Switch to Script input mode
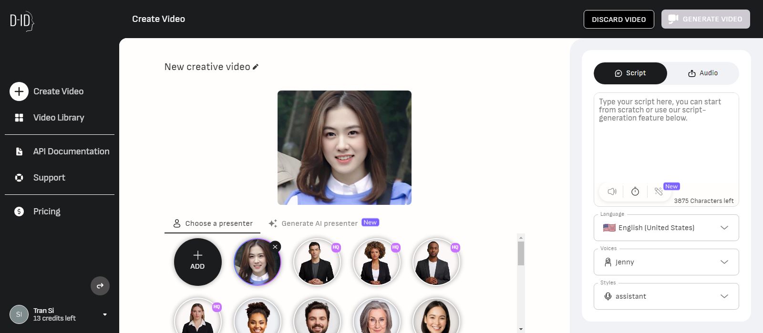Viewport: 763px width, 333px height. coord(630,73)
